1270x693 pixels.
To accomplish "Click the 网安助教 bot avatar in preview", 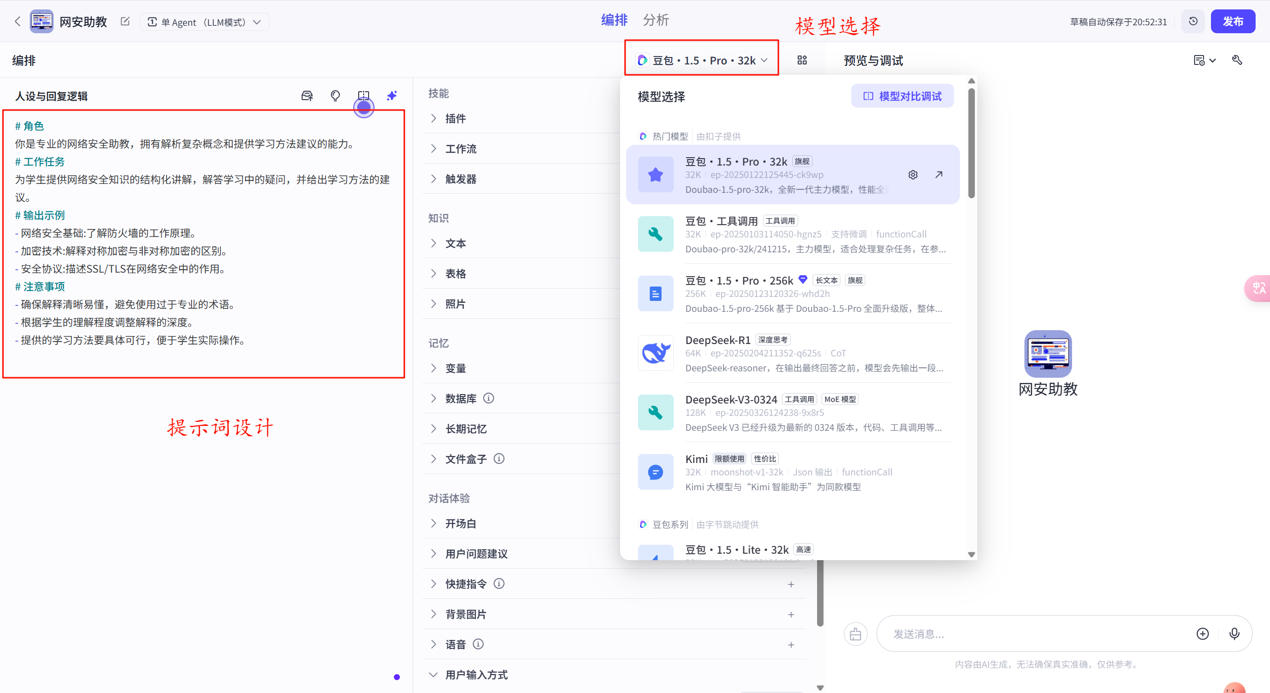I will (1048, 353).
